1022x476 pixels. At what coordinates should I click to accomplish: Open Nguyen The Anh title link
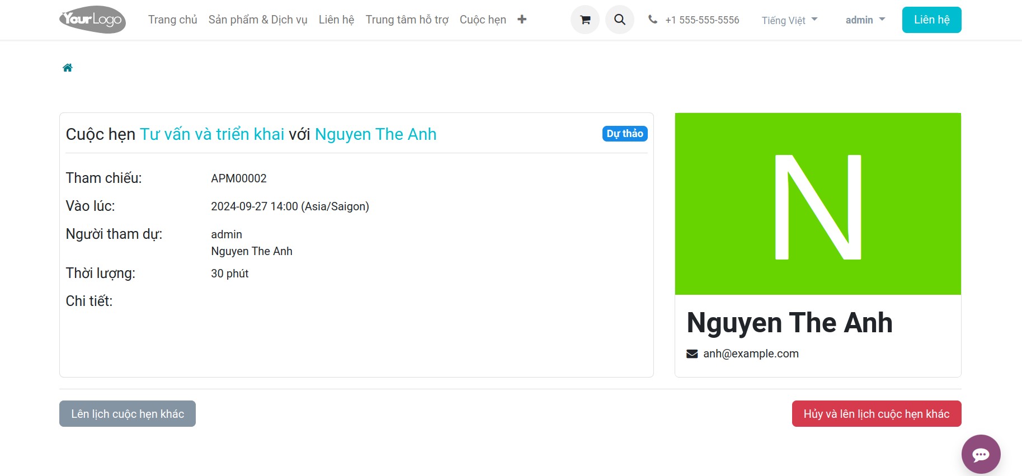click(375, 134)
